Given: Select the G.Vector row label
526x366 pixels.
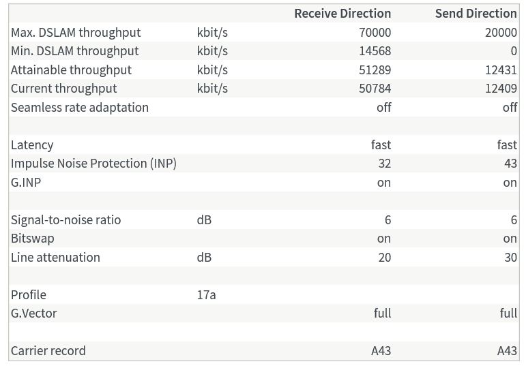Looking at the screenshot, I should (34, 314).
